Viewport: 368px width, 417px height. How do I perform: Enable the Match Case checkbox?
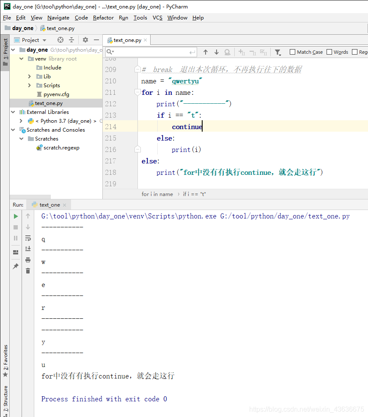[293, 52]
